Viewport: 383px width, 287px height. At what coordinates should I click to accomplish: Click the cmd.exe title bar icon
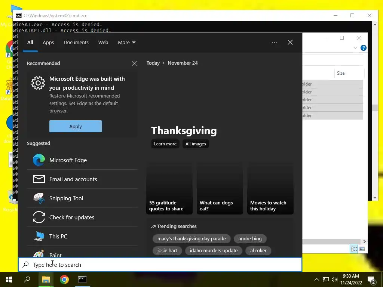click(x=19, y=16)
